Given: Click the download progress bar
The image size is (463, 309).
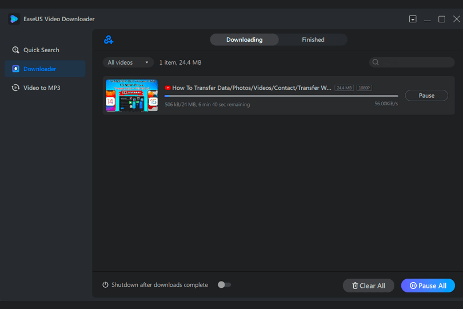Looking at the screenshot, I should [x=281, y=96].
